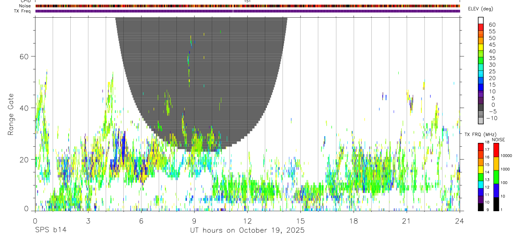Click the multicolored Noise strip above the plot

click(248, 6)
